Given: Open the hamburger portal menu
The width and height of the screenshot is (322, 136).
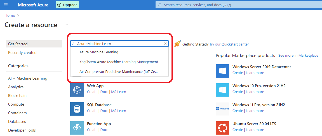Looking at the screenshot, I should 6,5.
